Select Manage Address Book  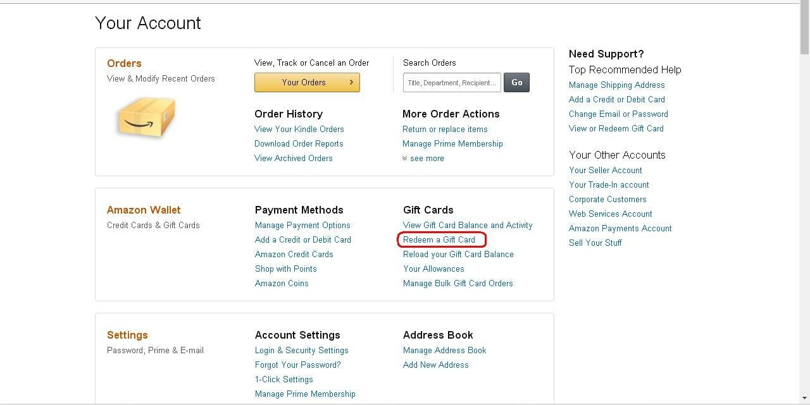point(444,350)
